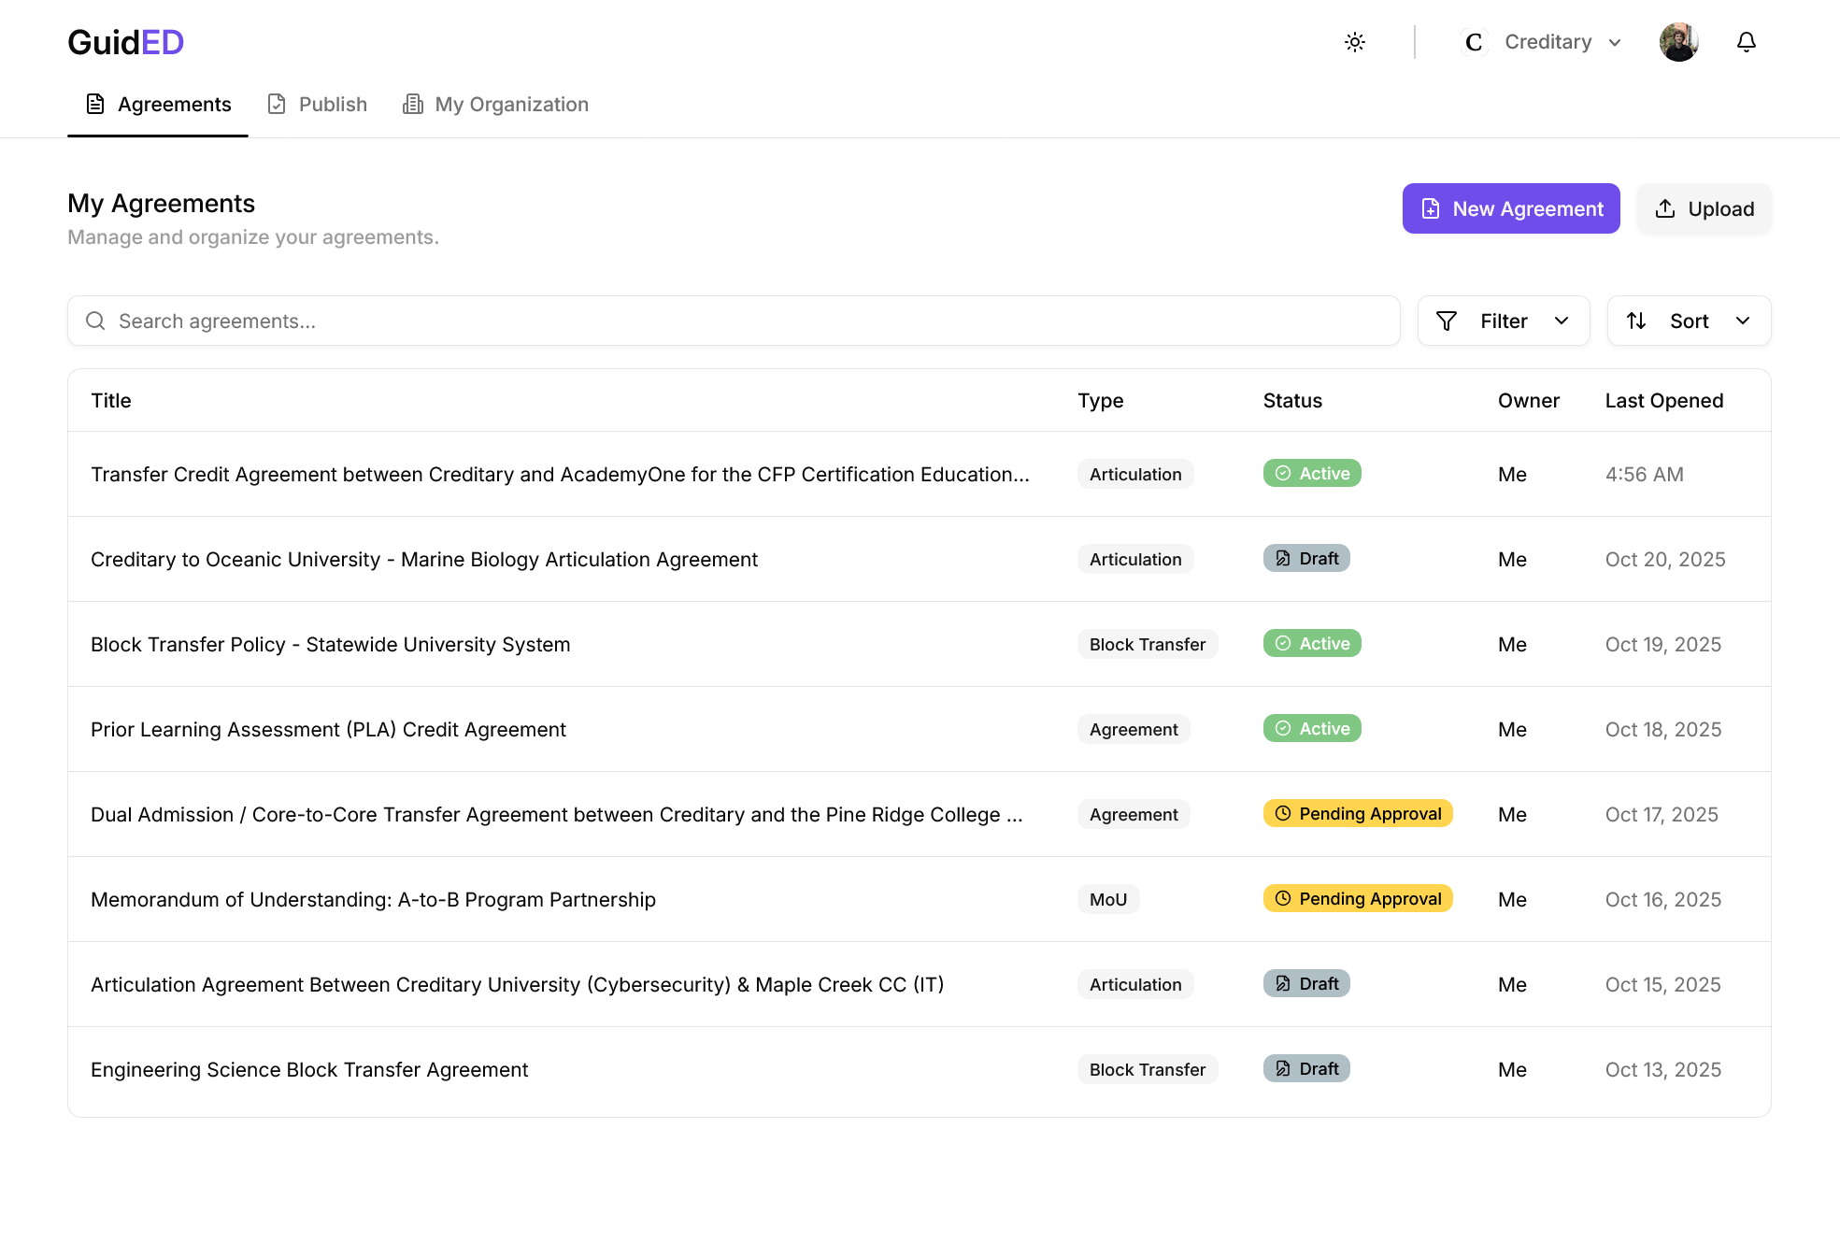Screen dimensions: 1840x1257
Task: Click the Pending Approval clock icon on Dual Admission row
Action: [1281, 813]
